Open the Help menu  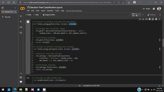point(62,11)
